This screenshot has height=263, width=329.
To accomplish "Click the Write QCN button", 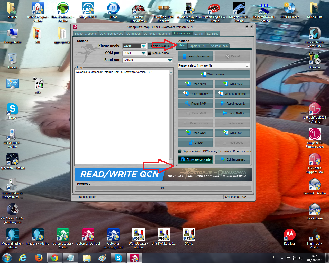I will click(232, 133).
